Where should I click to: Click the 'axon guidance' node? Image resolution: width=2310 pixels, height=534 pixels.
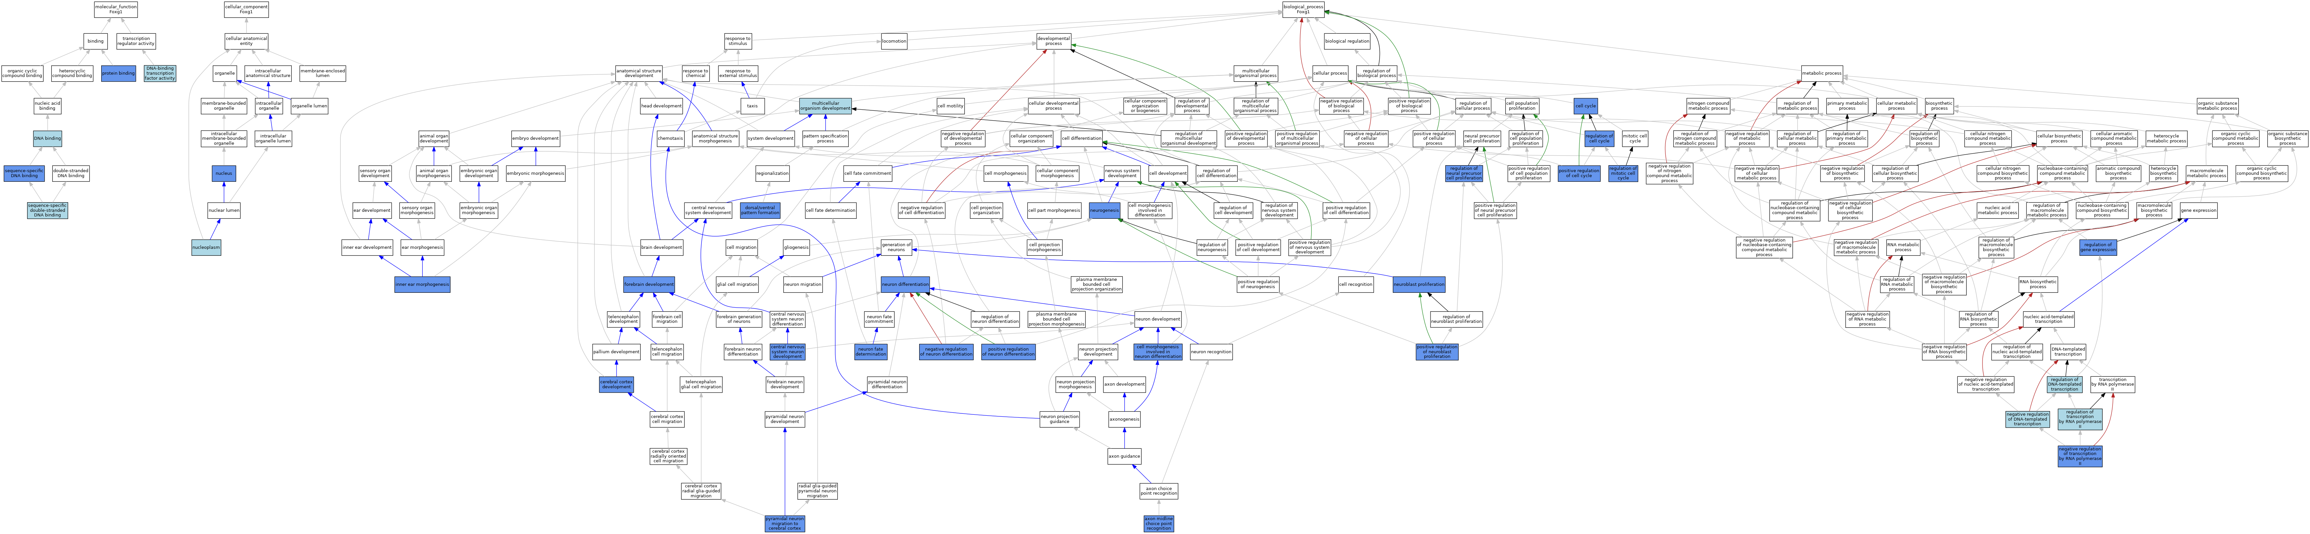[1125, 456]
